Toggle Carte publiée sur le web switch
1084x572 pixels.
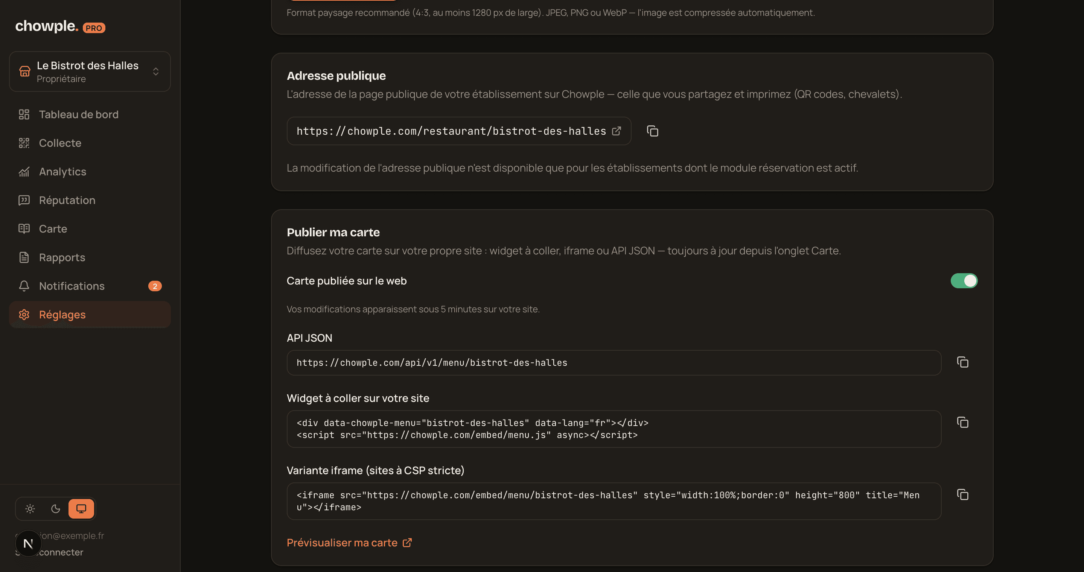click(x=964, y=281)
